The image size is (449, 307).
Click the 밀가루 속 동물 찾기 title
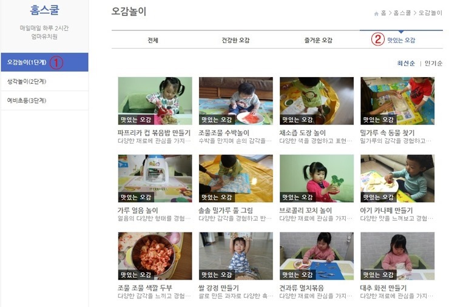tap(387, 133)
